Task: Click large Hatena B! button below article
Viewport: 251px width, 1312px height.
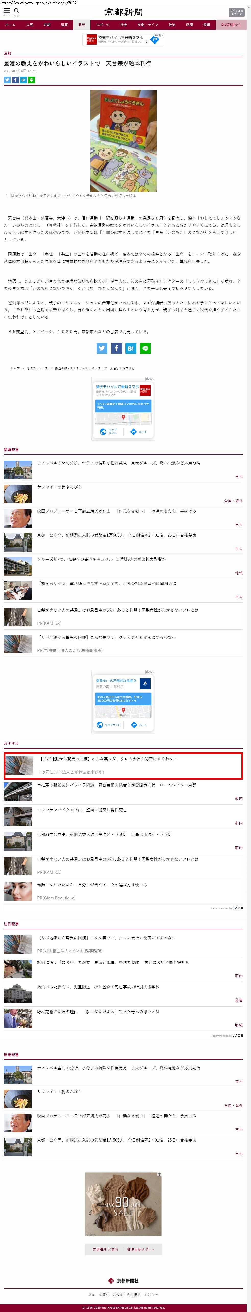Action: [x=130, y=348]
